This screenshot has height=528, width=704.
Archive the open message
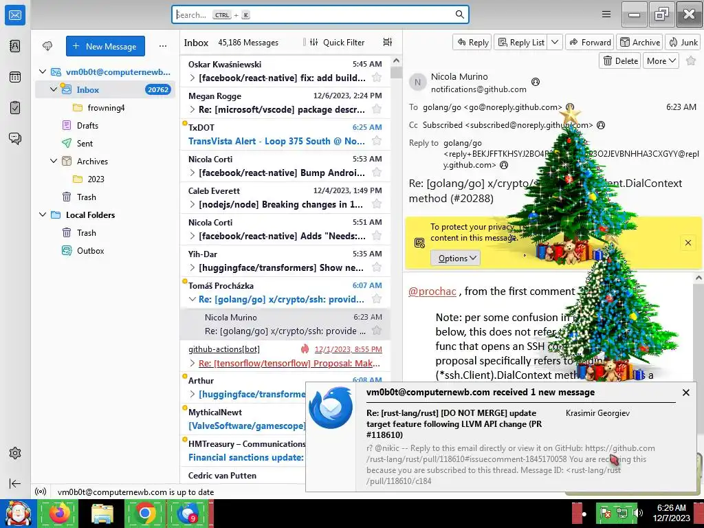pos(640,42)
